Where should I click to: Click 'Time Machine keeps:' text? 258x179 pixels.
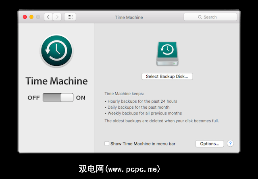tap(124, 94)
